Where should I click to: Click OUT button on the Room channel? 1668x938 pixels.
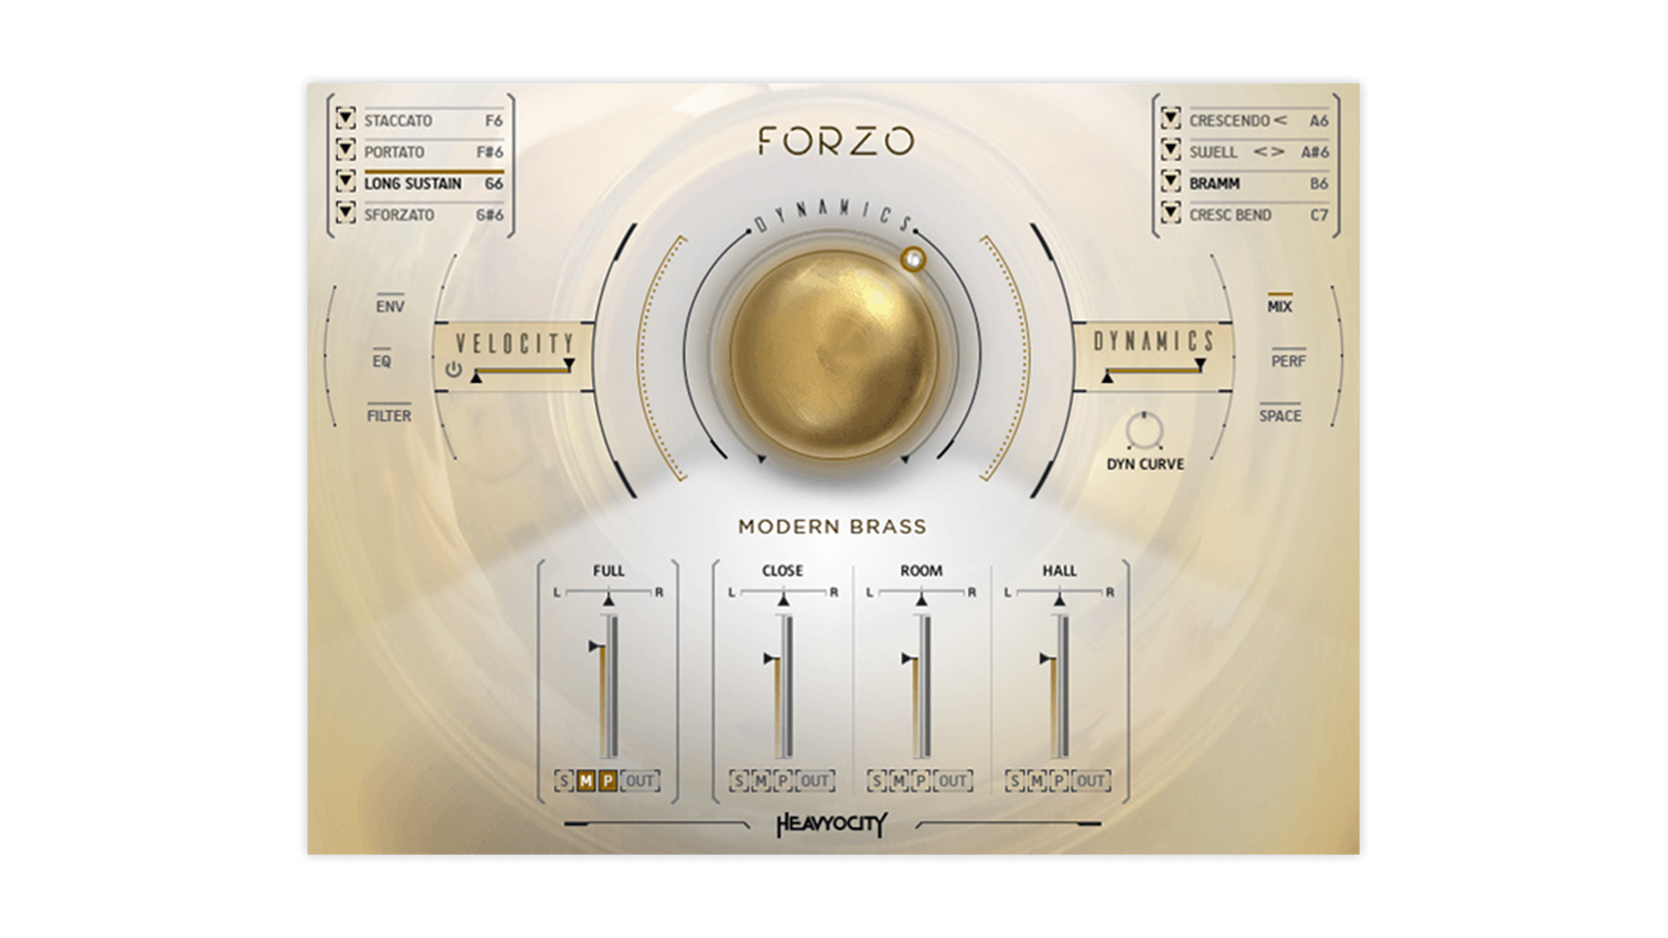(952, 781)
